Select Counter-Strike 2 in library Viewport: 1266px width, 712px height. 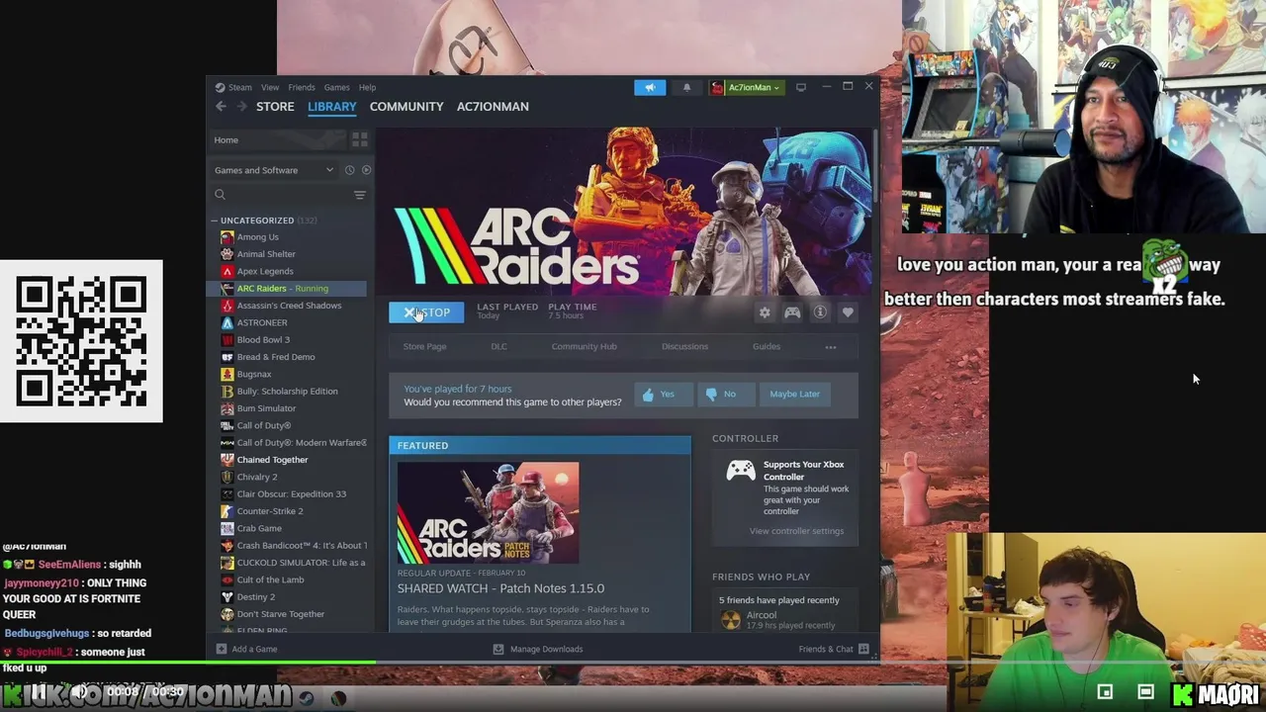coord(270,511)
